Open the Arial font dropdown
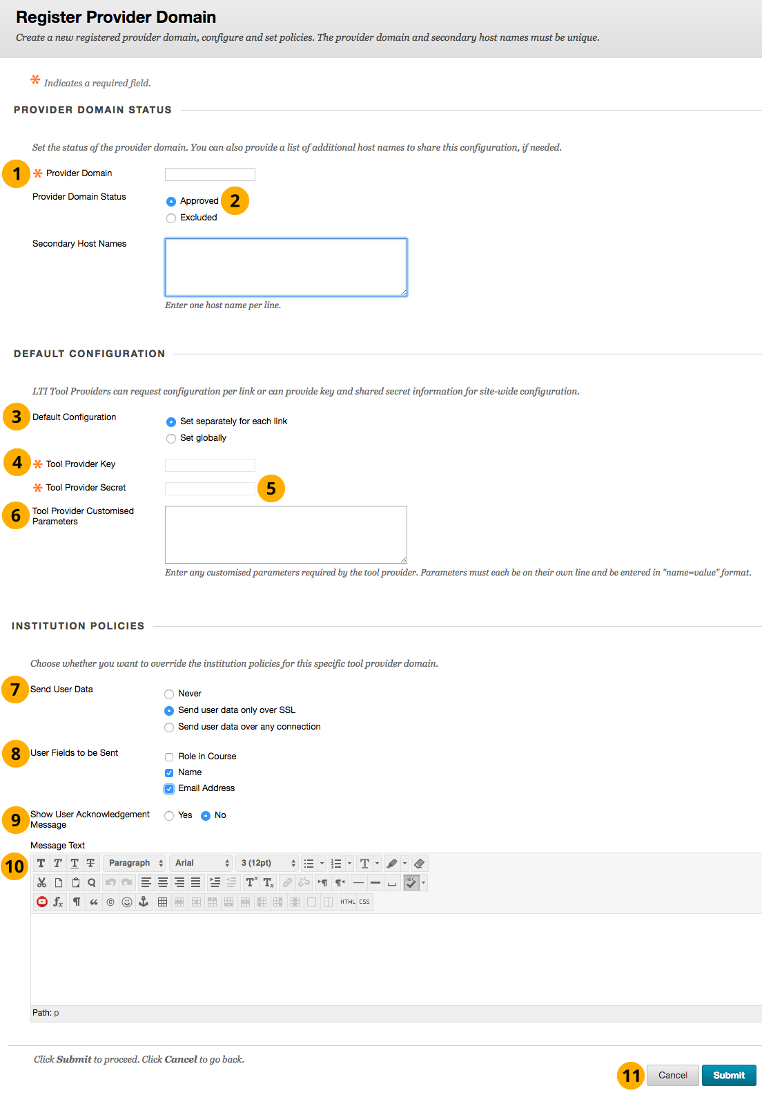The image size is (762, 1093). [201, 863]
